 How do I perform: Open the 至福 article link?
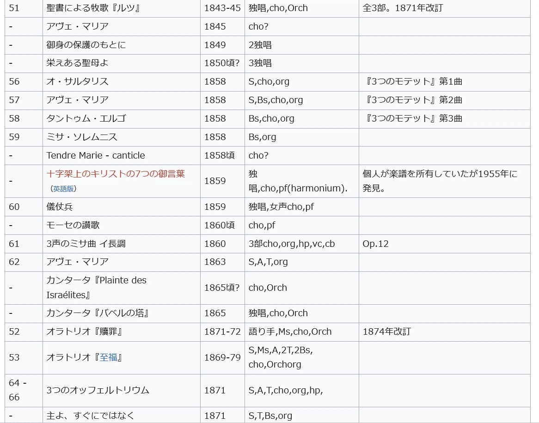click(109, 357)
